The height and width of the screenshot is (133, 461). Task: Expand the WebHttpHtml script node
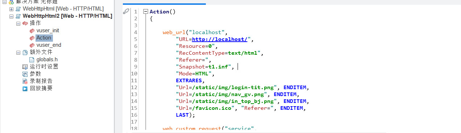coord(12,9)
